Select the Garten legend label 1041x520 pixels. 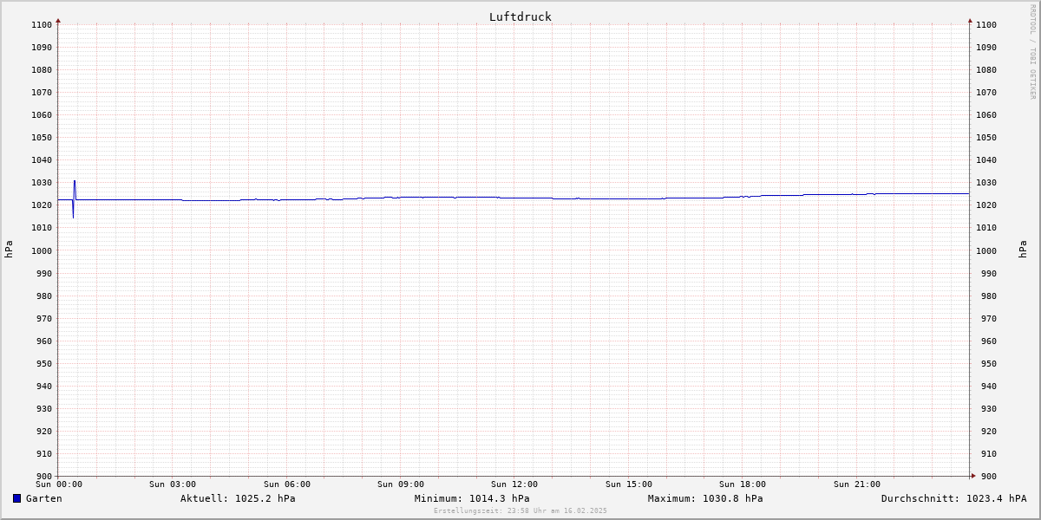(43, 498)
